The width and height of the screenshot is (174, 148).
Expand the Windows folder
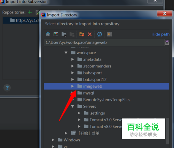pyautogui.click(x=53, y=140)
